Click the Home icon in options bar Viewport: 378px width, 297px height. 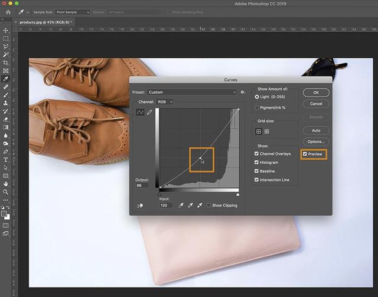click(8, 12)
